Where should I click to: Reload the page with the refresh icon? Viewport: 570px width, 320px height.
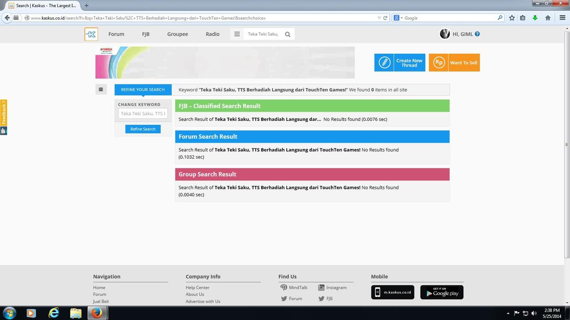(385, 18)
